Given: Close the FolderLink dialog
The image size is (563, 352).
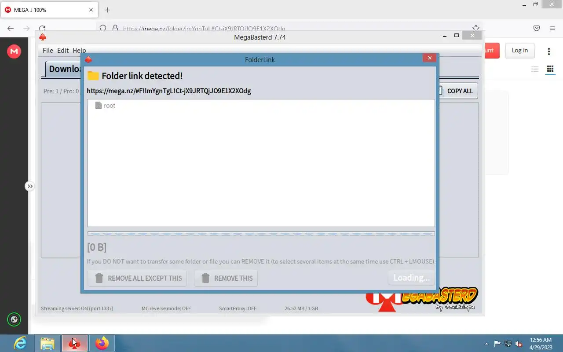Looking at the screenshot, I should click(429, 58).
